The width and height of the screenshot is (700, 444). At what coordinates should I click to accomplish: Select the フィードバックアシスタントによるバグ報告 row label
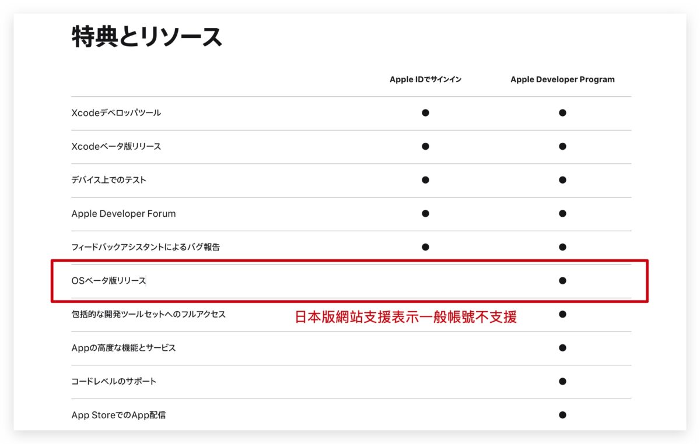[146, 247]
